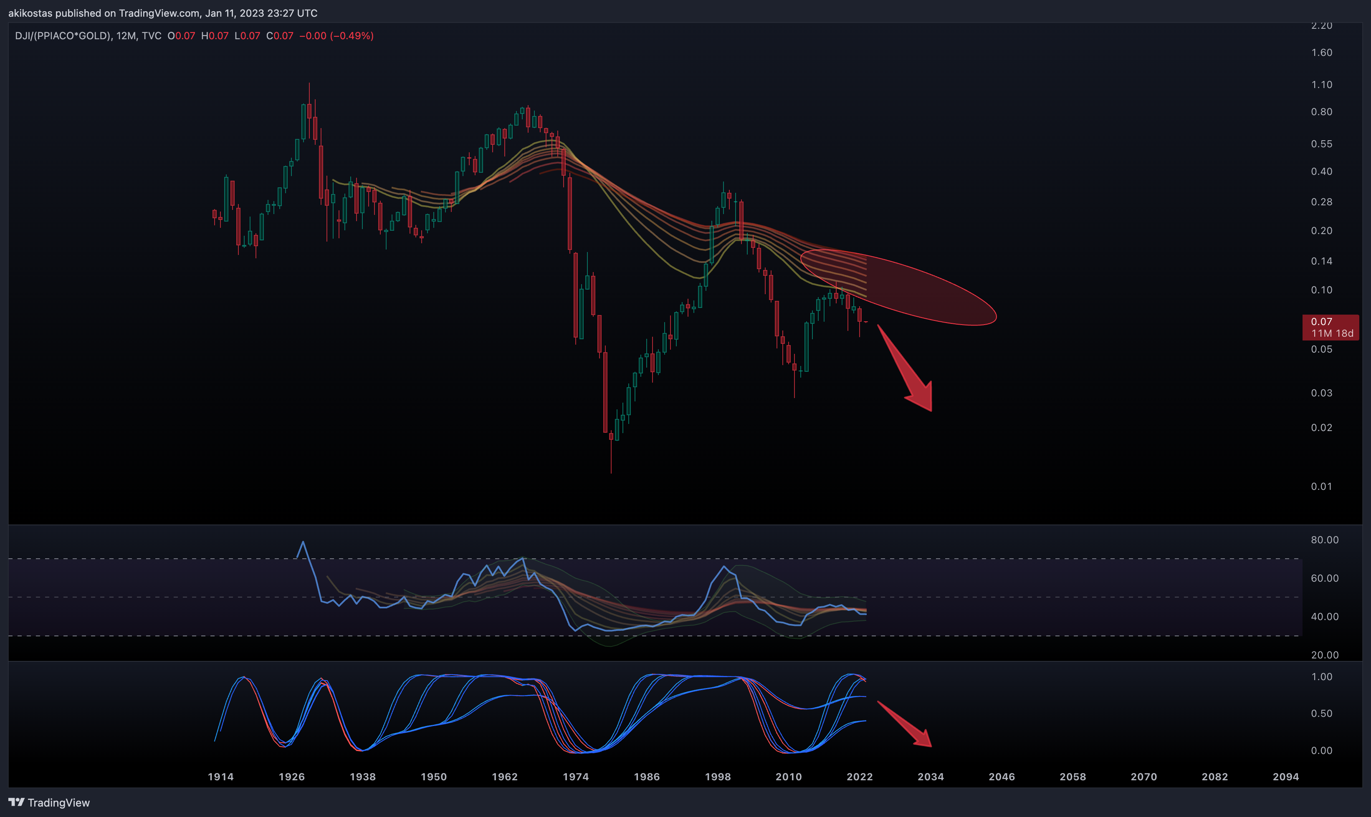Click the 0.03 price axis label
Screen dimensions: 1371x817
pos(1321,393)
